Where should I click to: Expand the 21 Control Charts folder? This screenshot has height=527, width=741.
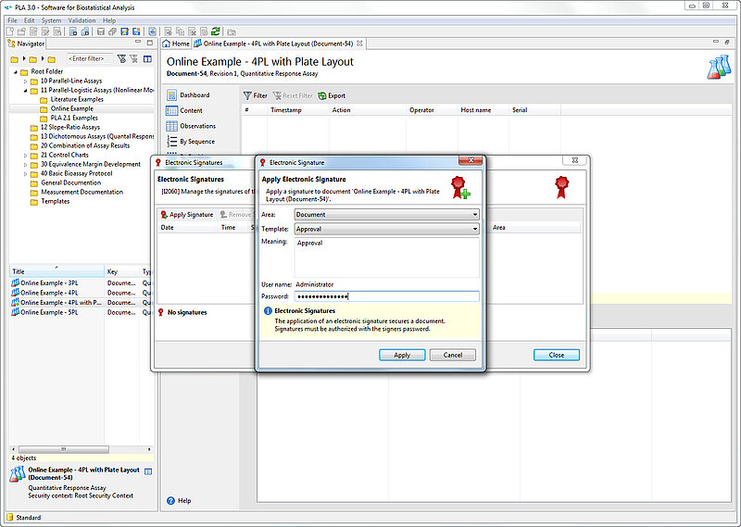click(x=26, y=155)
